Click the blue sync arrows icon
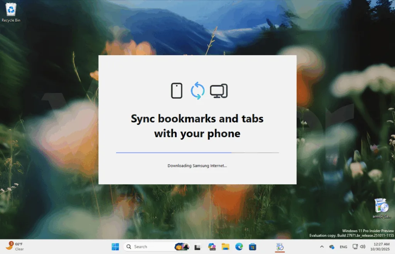 pyautogui.click(x=197, y=91)
